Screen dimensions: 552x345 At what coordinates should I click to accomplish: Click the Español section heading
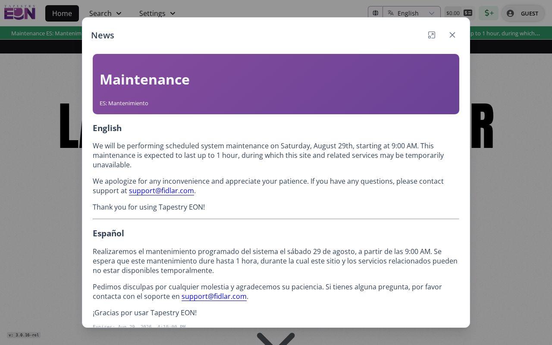coord(108,233)
